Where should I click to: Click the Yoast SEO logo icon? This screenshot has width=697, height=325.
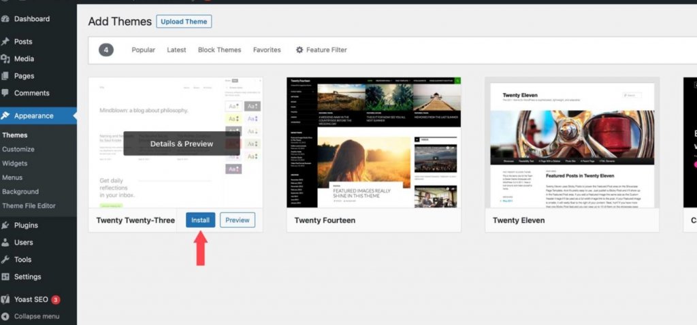tap(5, 299)
